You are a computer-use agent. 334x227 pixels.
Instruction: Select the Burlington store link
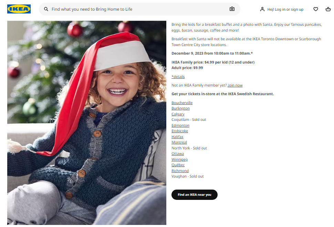point(180,108)
